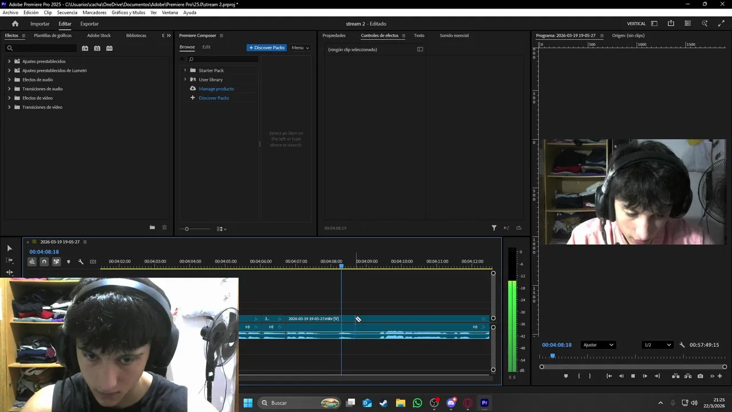Create new custom bin in Effects
The height and width of the screenshot is (412, 732).
(152, 227)
